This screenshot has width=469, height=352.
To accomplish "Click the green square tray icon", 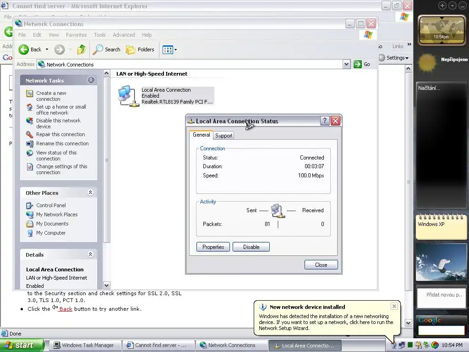I will click(410, 345).
